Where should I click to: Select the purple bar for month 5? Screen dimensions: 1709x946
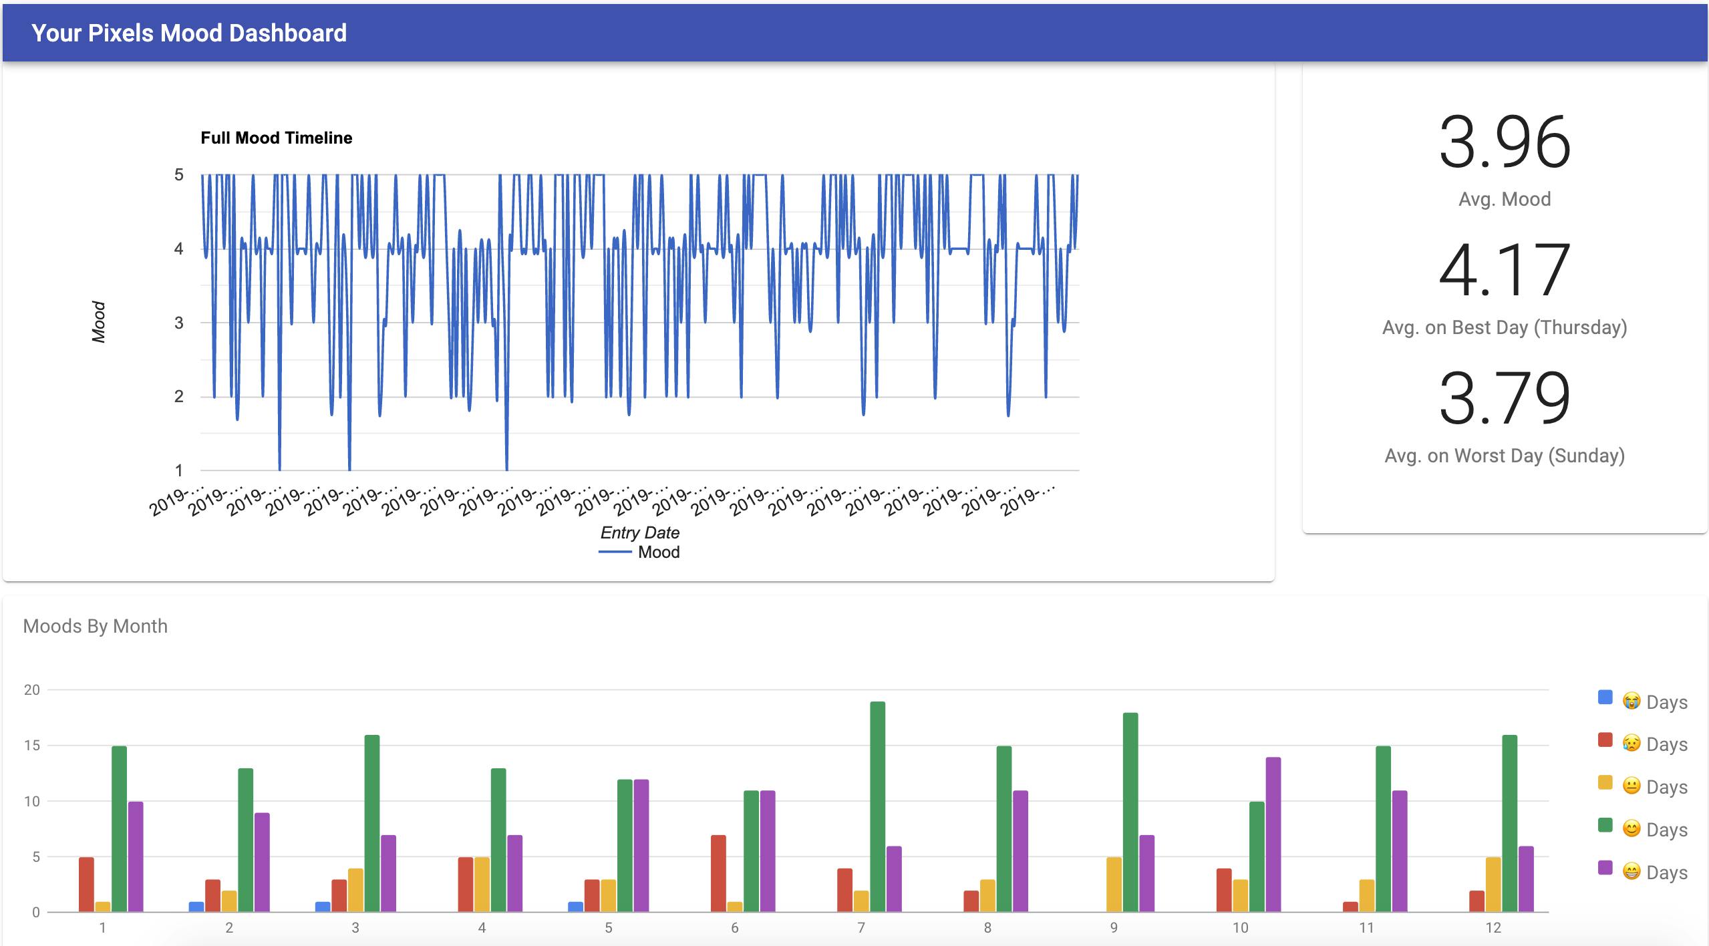tap(641, 846)
